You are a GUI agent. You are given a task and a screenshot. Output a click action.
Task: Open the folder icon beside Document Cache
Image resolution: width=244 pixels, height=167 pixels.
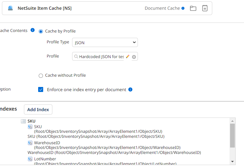pyautogui.click(x=193, y=8)
